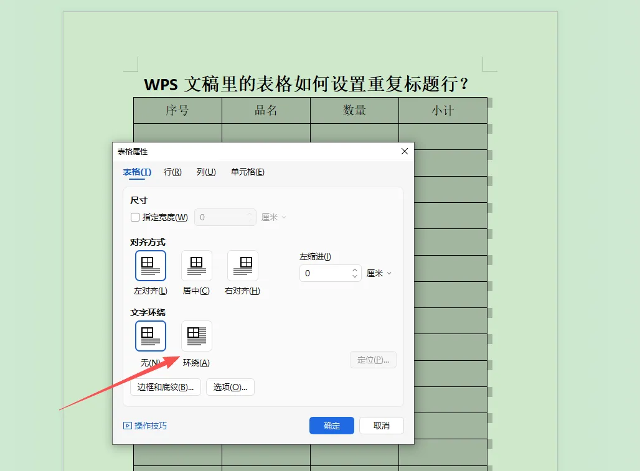This screenshot has width=640, height=471.
Task: Open 边框和底纹(B) settings
Action: (166, 387)
